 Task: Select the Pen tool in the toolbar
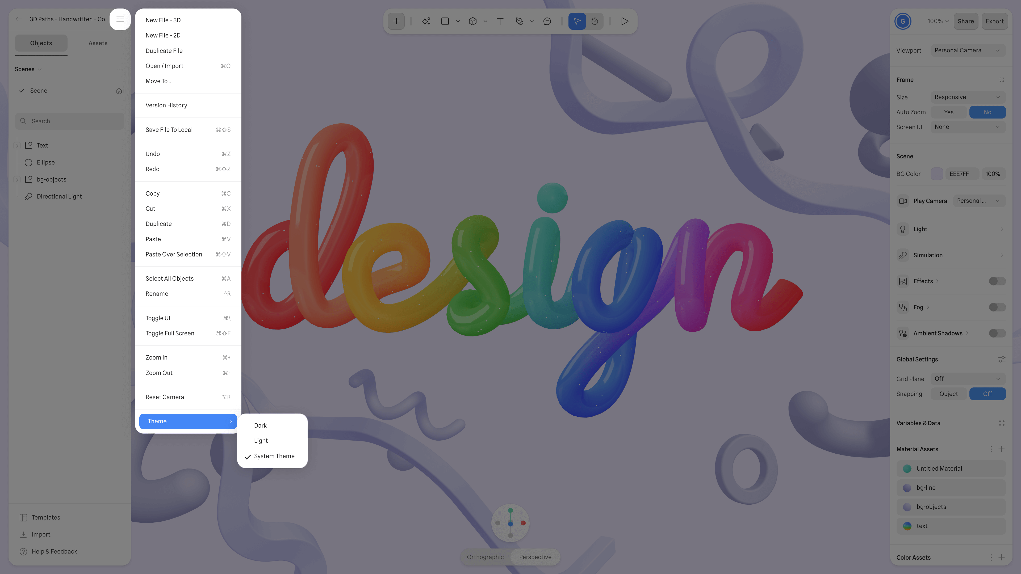point(520,21)
